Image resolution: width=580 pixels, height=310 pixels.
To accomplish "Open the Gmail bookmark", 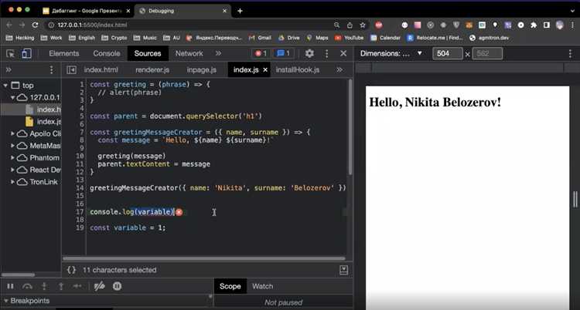I will 260,38.
